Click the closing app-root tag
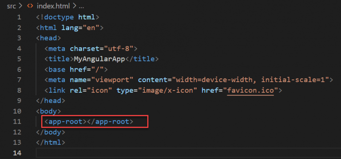Image resolution: width=341 pixels, height=159 pixels. pos(110,121)
